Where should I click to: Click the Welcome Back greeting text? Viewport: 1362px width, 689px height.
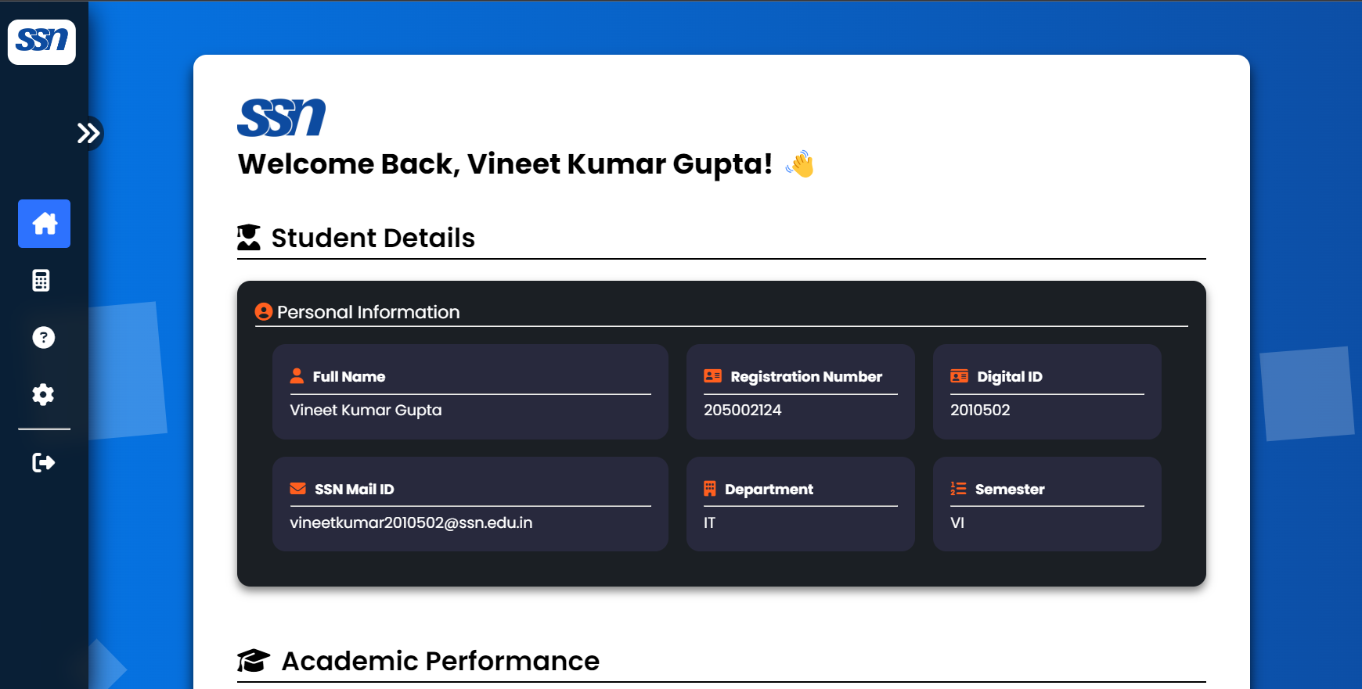(x=505, y=164)
